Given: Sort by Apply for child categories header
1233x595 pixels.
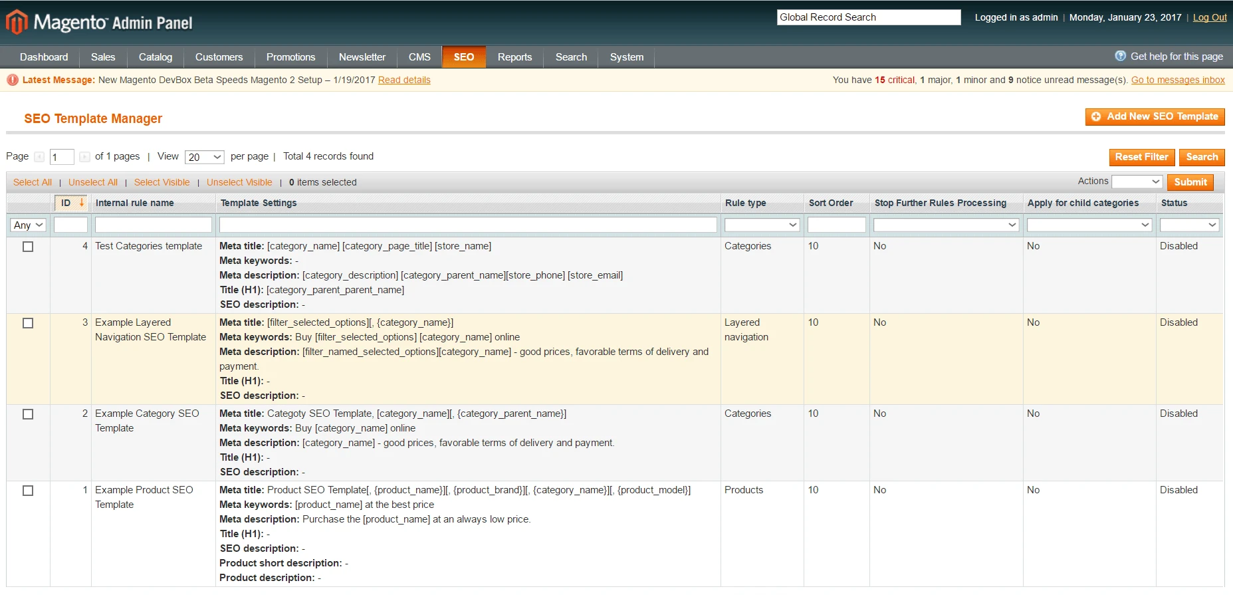Looking at the screenshot, I should point(1083,203).
